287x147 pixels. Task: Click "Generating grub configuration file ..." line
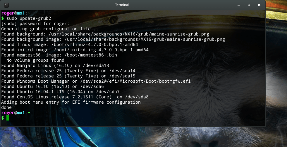(51, 29)
